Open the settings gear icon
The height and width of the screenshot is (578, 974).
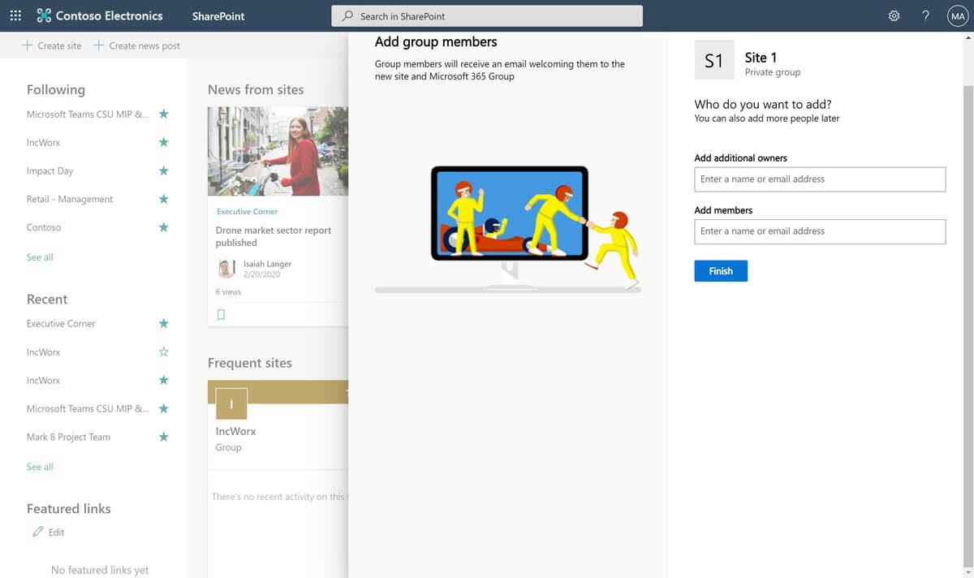tap(894, 15)
